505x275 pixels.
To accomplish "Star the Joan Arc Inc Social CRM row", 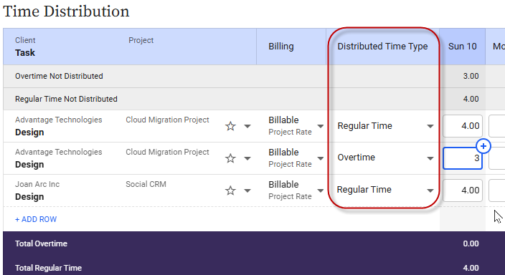I will tap(230, 190).
